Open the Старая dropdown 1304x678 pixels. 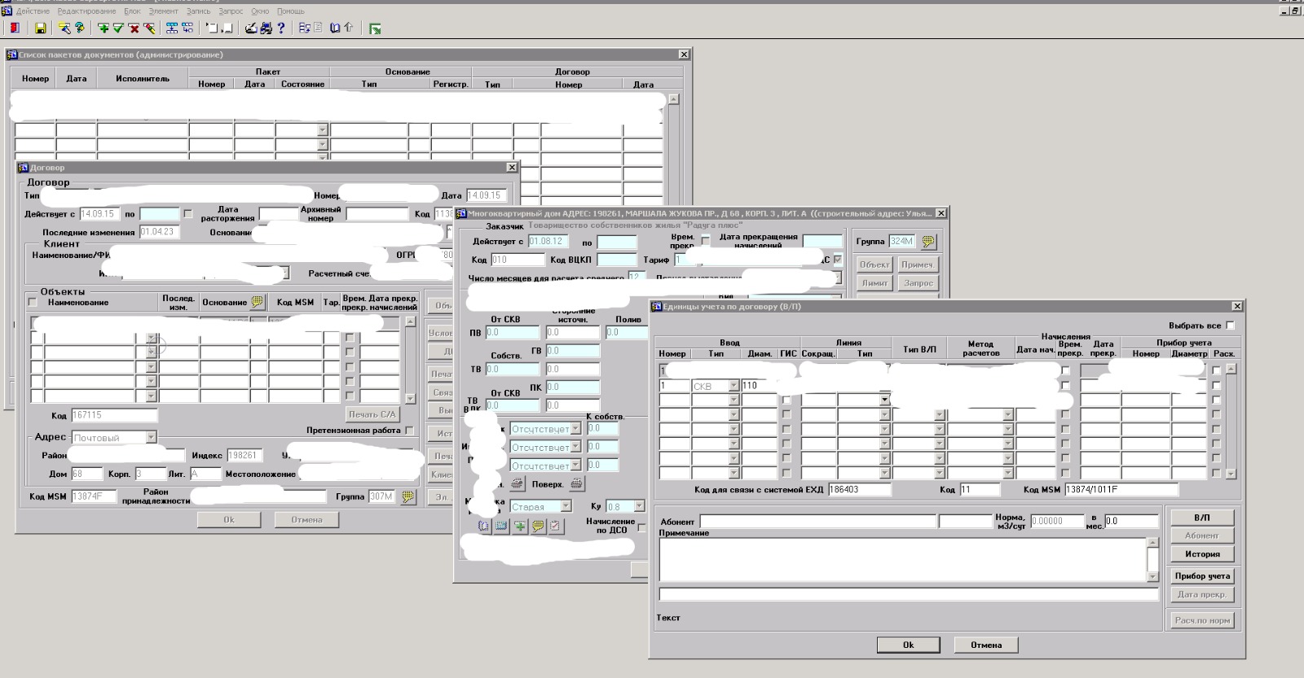pyautogui.click(x=566, y=506)
